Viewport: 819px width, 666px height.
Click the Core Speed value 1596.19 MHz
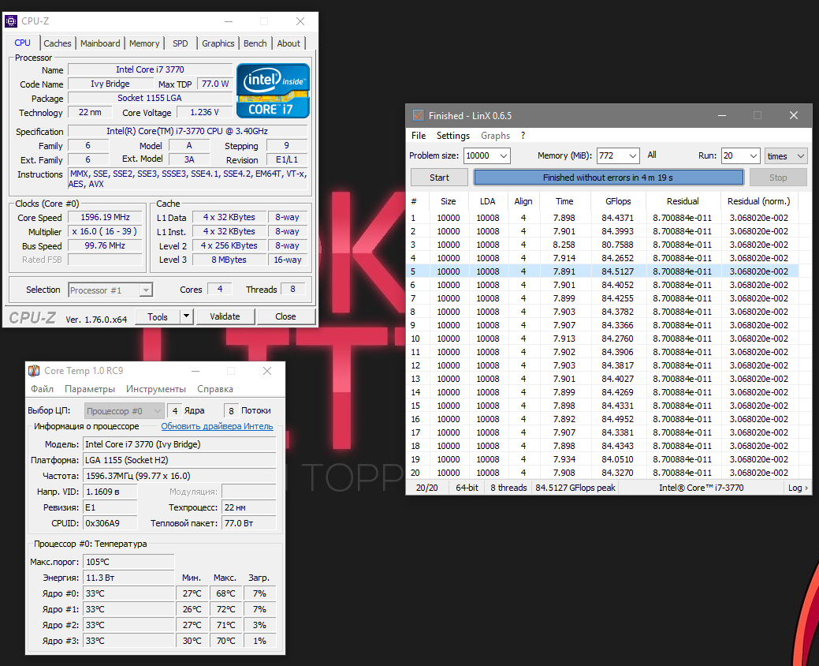[105, 217]
